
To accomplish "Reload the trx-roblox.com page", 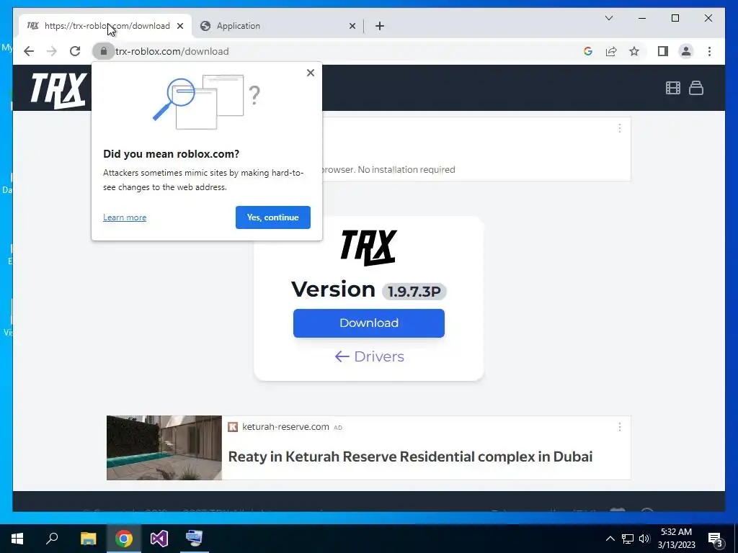I will [75, 51].
